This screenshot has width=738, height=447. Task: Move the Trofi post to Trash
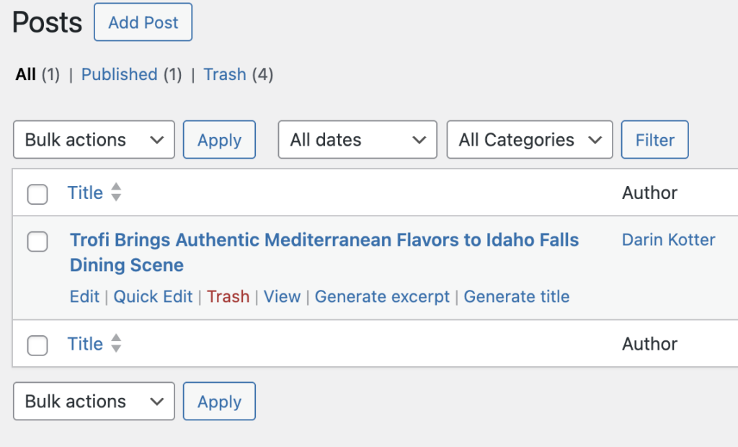(x=228, y=296)
